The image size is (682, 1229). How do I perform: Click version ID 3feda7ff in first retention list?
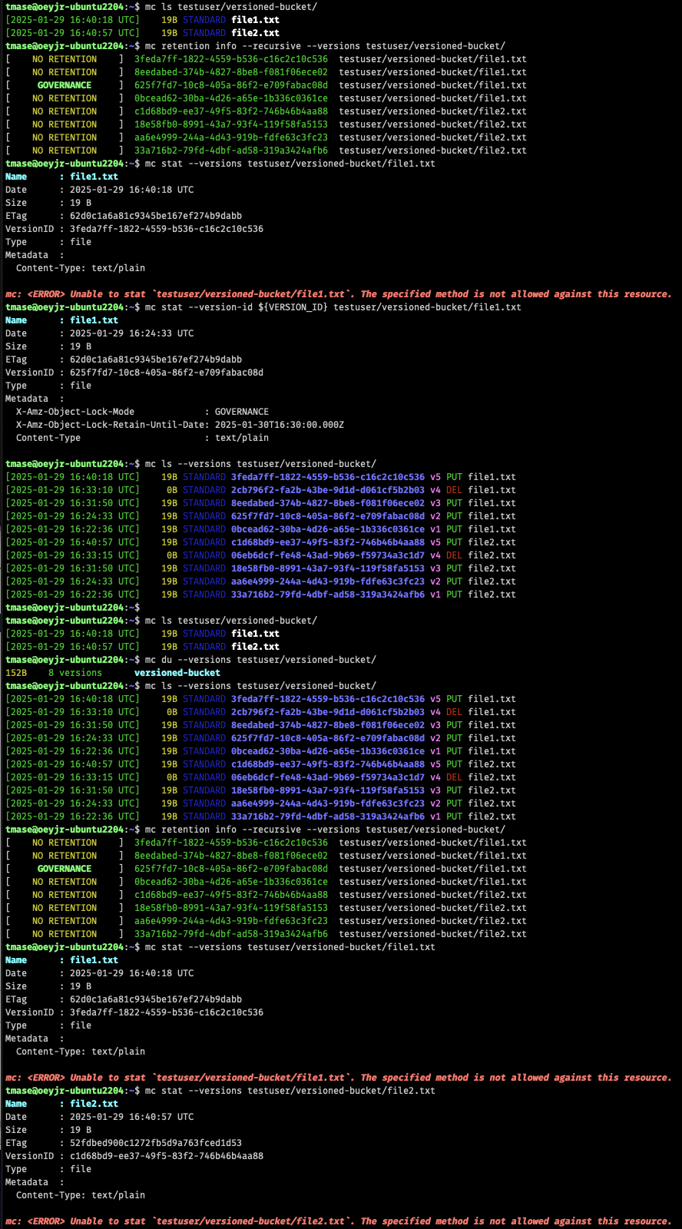tap(231, 59)
